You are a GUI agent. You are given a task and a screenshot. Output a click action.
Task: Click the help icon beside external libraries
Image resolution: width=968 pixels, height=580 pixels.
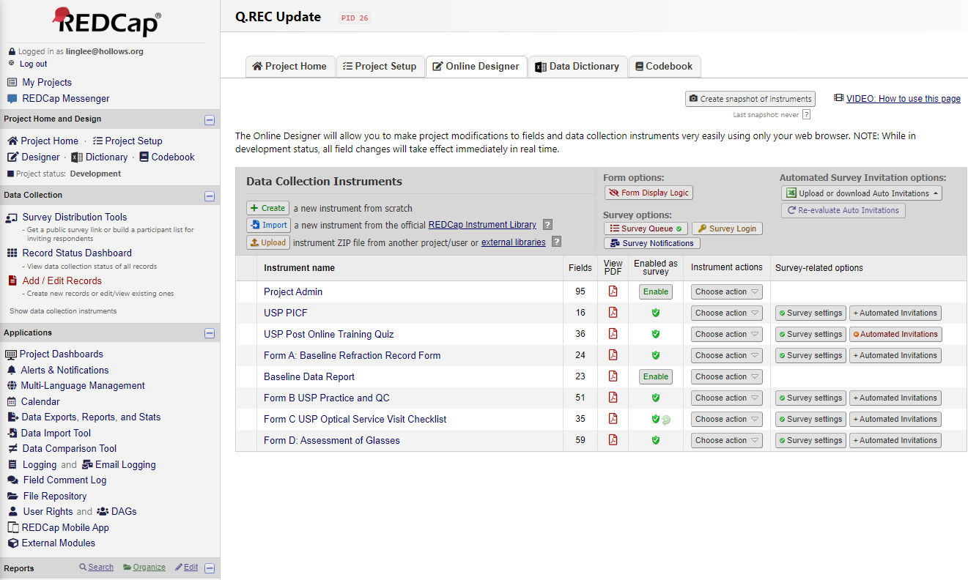click(556, 242)
